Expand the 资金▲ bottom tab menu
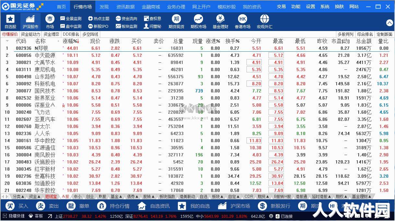The height and width of the screenshot is (221, 395). [x=35, y=196]
